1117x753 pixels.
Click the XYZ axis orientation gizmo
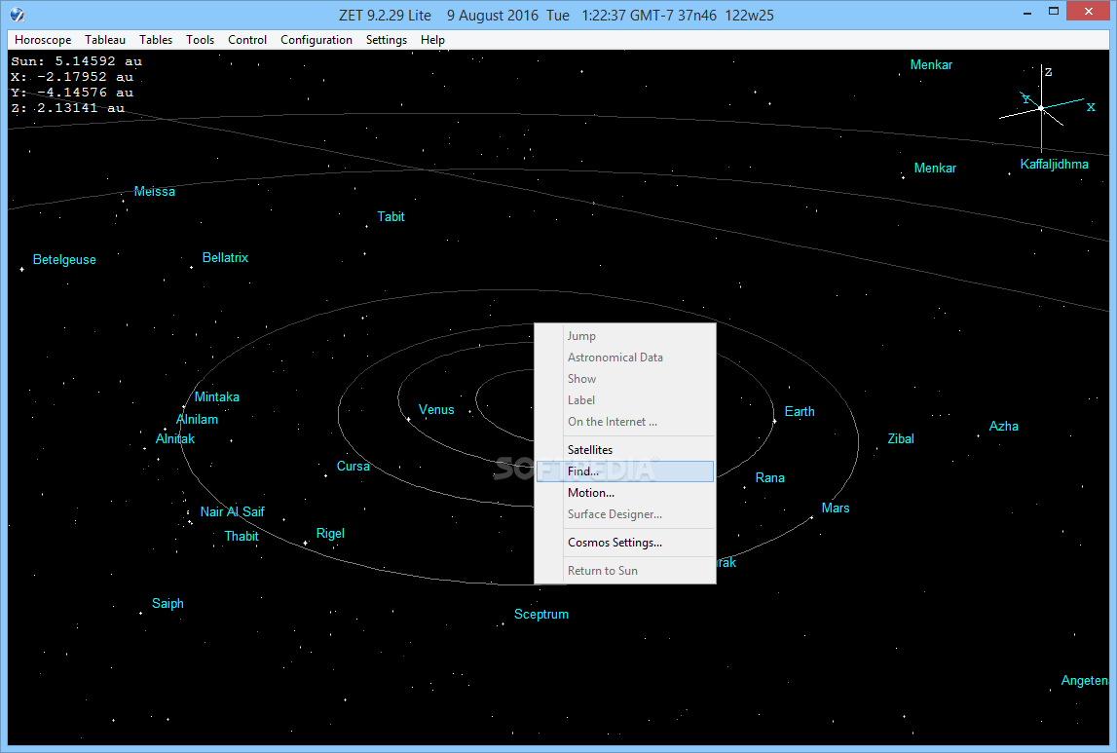(1048, 107)
